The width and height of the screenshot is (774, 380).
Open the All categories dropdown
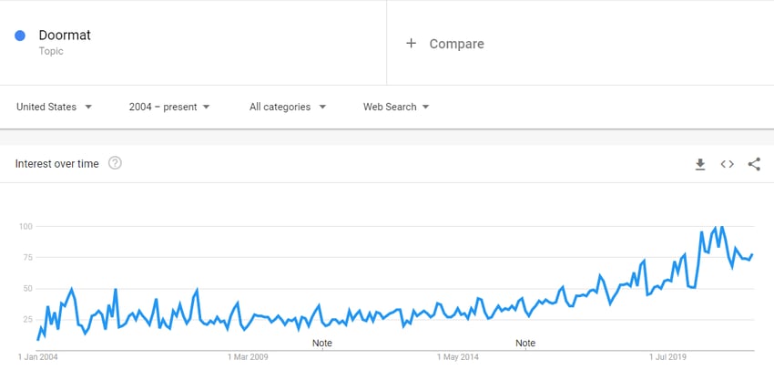pyautogui.click(x=288, y=107)
